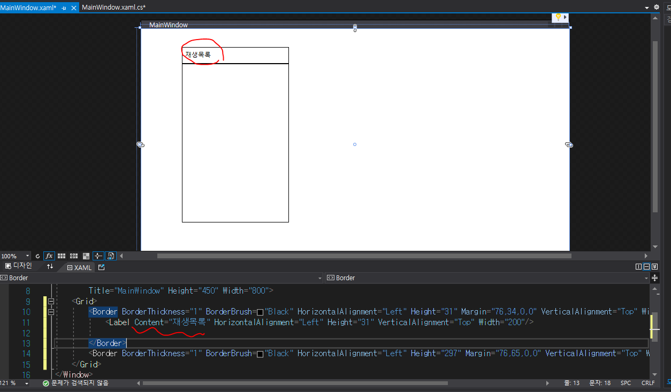Click the designer vertical scrollbar thumb
The image size is (671, 392).
[655, 126]
